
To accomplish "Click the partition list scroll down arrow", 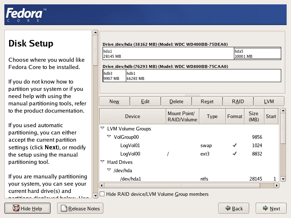I will (283, 179).
